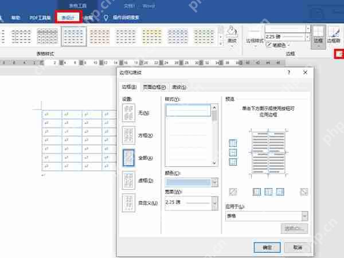Switch to the 页面边框(P) dialog tab

[x=154, y=87]
